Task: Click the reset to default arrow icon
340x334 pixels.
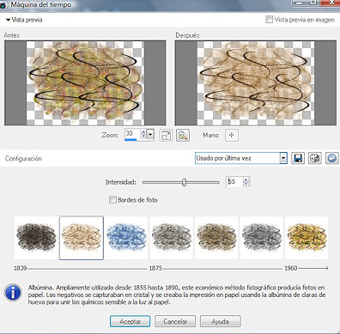Action: [x=332, y=158]
